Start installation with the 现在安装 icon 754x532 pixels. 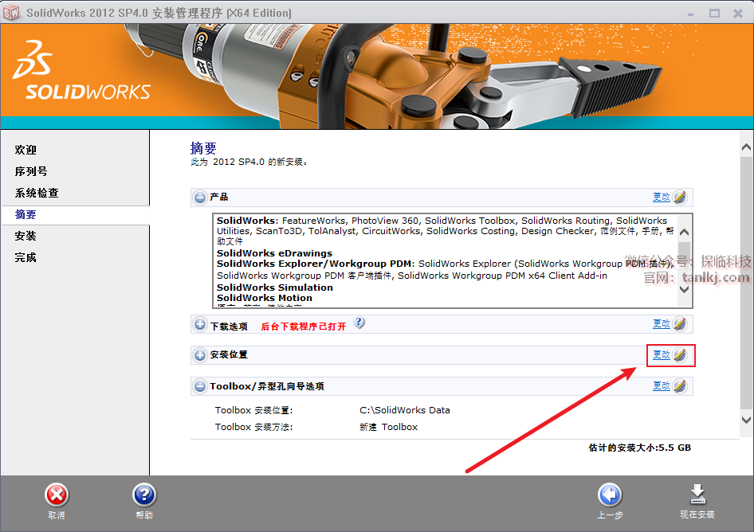697,495
